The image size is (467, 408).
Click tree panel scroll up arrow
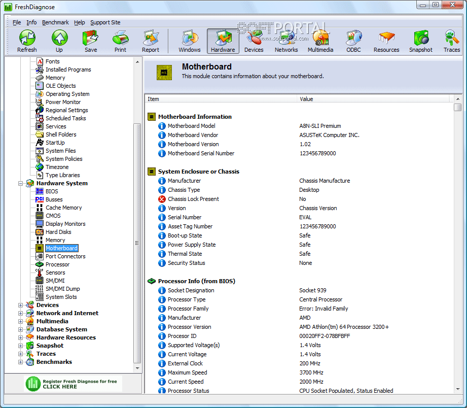(x=137, y=62)
